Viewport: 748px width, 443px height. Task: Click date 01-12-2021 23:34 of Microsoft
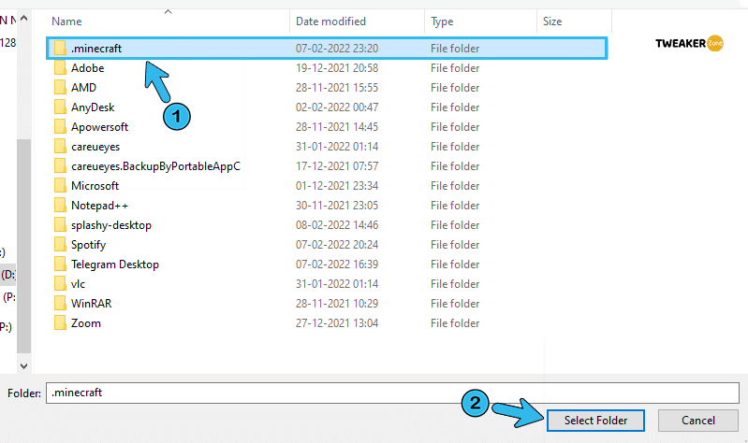(337, 186)
